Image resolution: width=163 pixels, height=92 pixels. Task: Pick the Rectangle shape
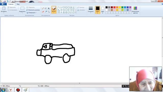66,7
